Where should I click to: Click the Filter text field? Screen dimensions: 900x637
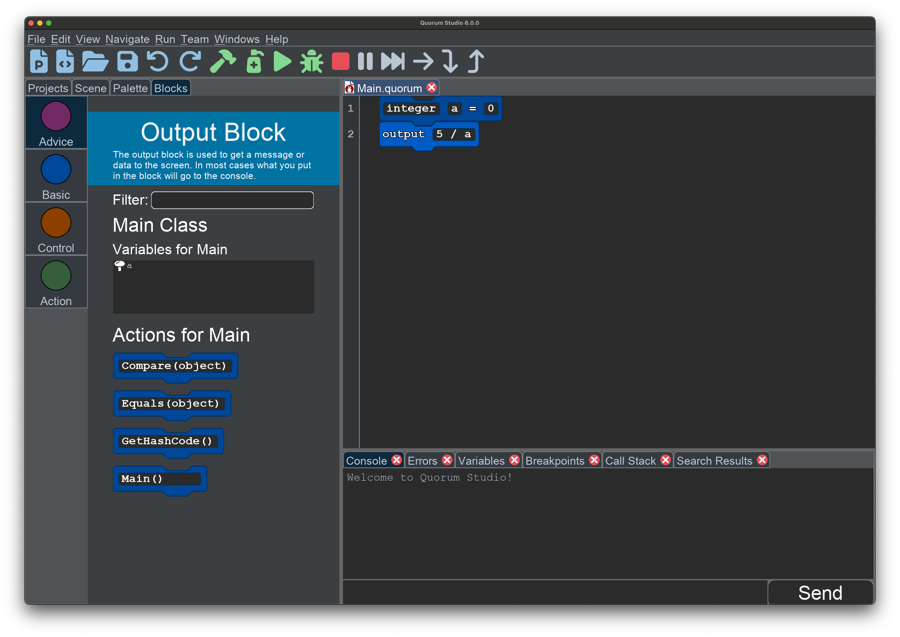[x=232, y=200]
